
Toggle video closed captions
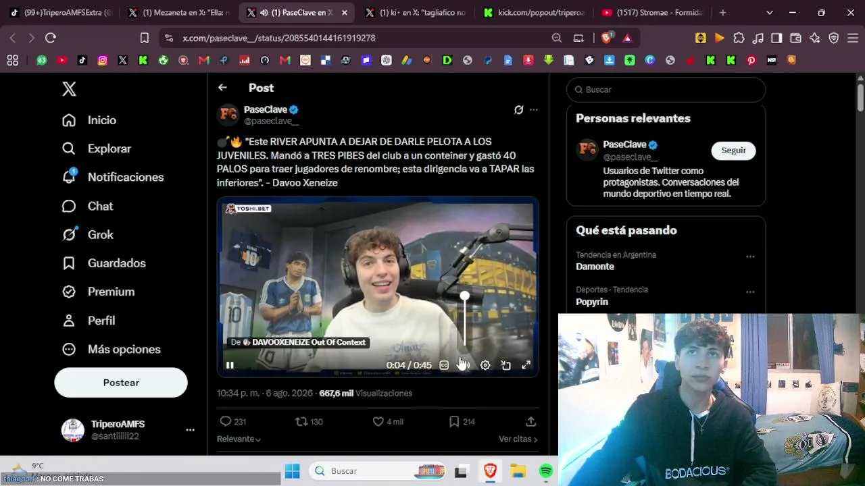coord(444,365)
